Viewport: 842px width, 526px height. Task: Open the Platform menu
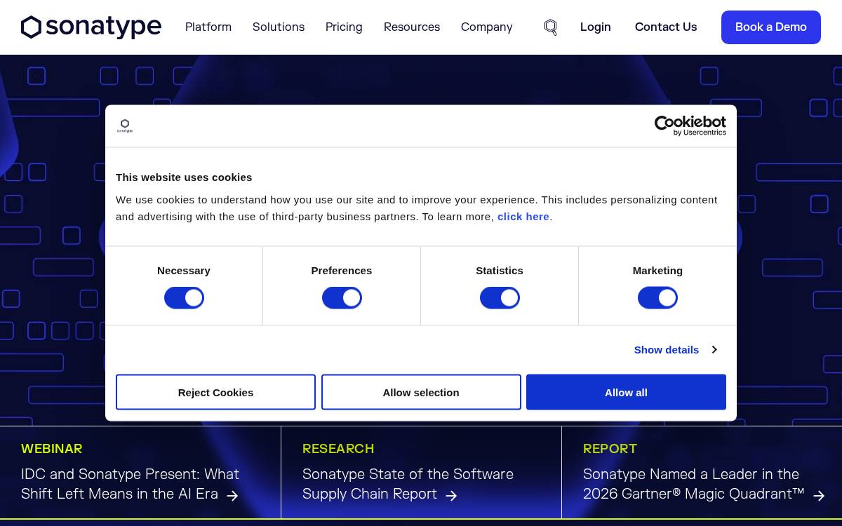[x=208, y=27]
